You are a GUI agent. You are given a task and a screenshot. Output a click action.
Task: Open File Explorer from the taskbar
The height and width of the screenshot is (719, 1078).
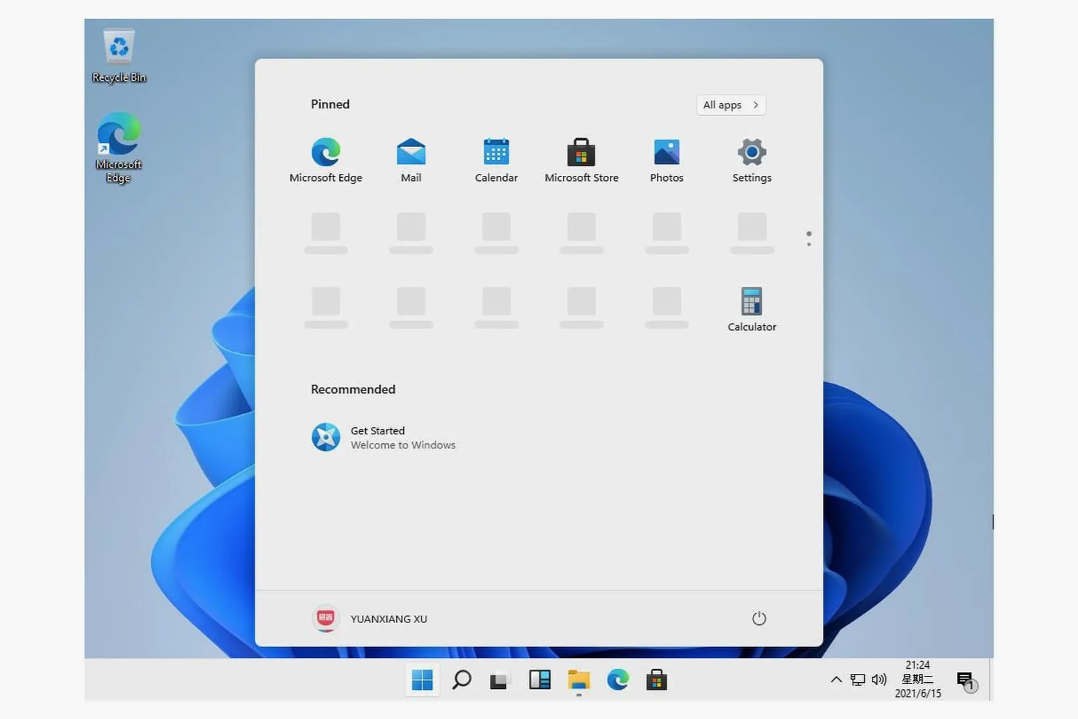(578, 680)
